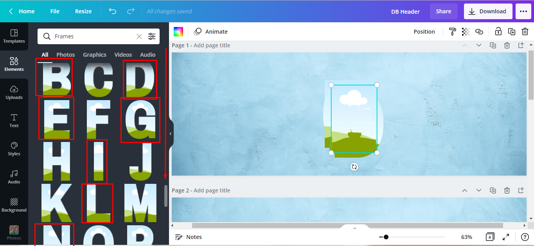Viewport: 534px width, 246px height.
Task: Click the DB Header design title
Action: click(x=405, y=12)
